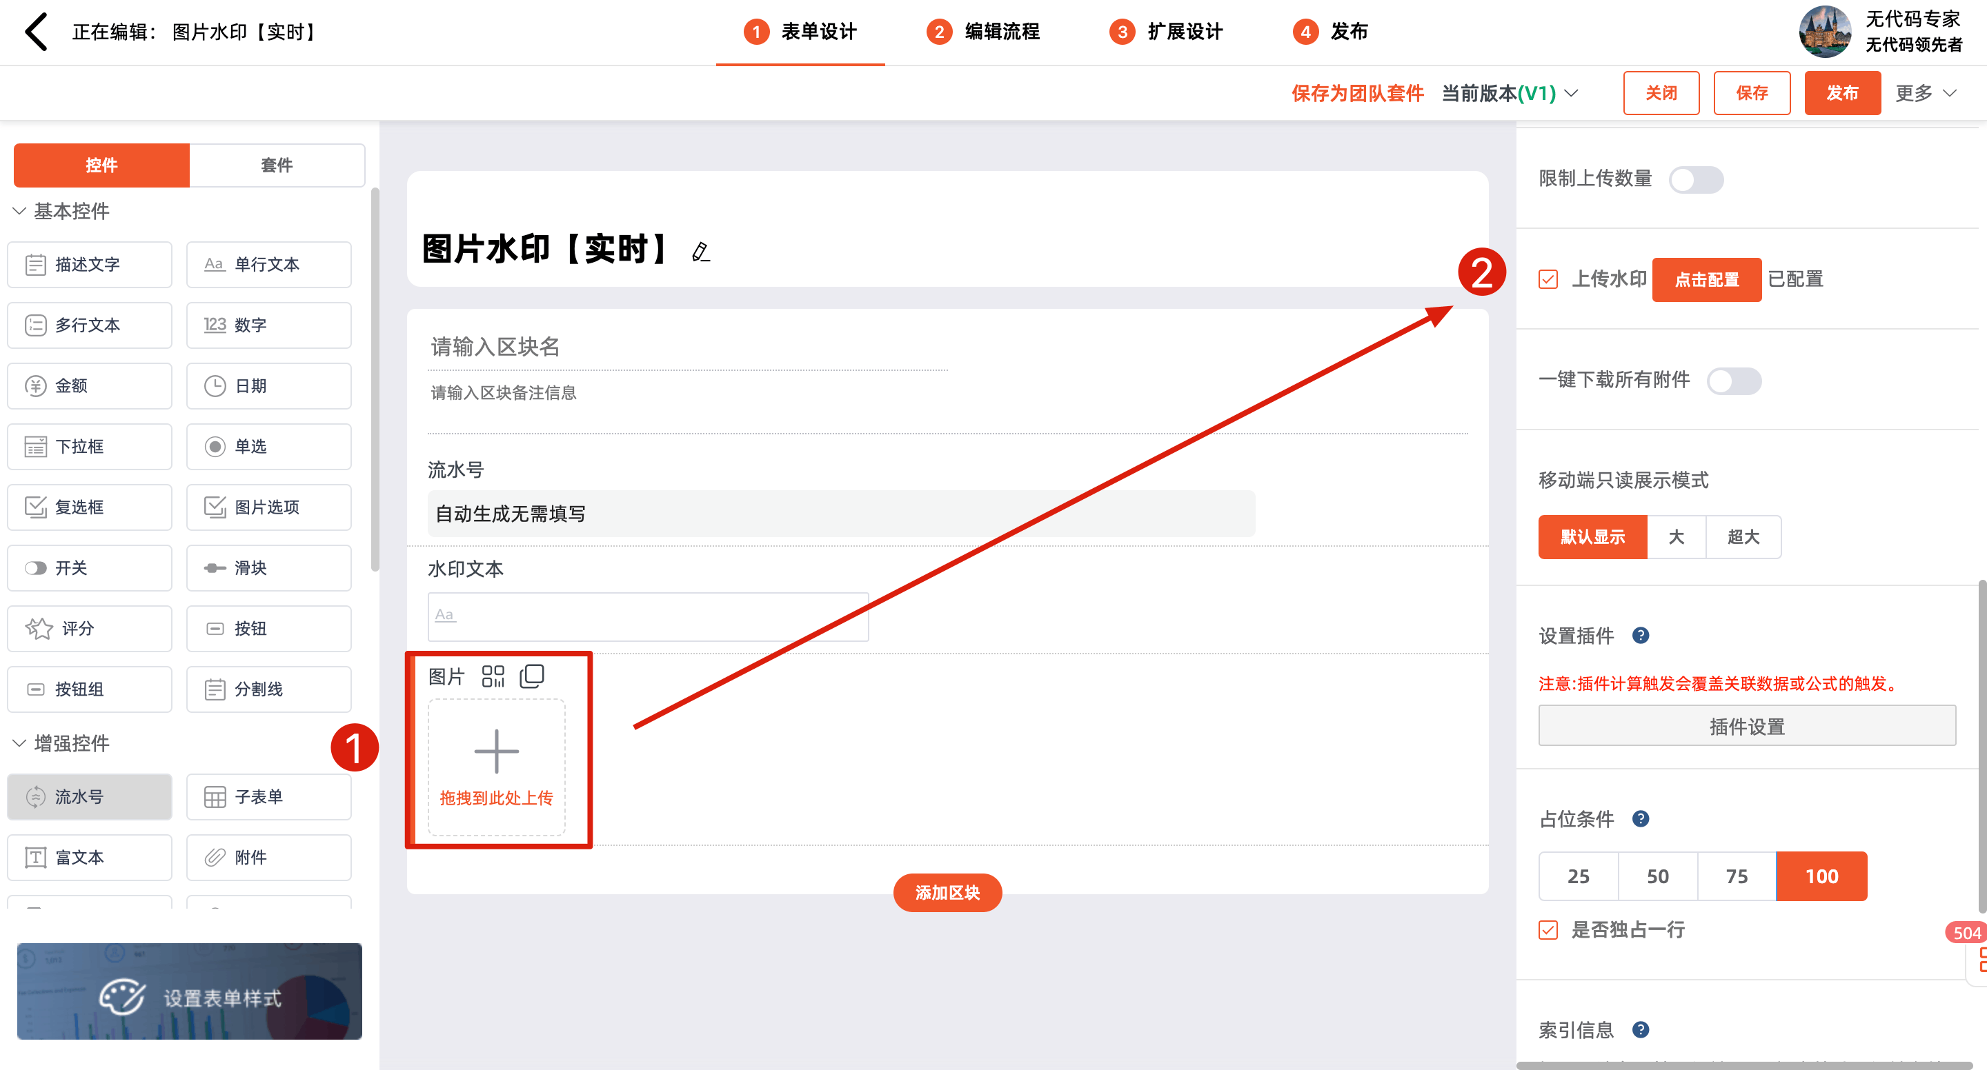Click the QR code icon next to 图片

tap(493, 676)
